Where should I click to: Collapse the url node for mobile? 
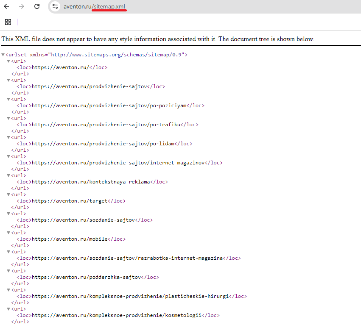(x=8, y=233)
